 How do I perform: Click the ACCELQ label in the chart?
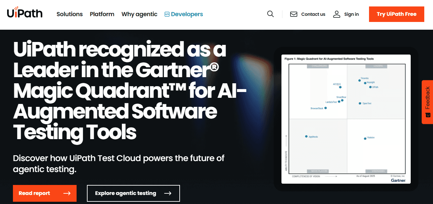337,84
